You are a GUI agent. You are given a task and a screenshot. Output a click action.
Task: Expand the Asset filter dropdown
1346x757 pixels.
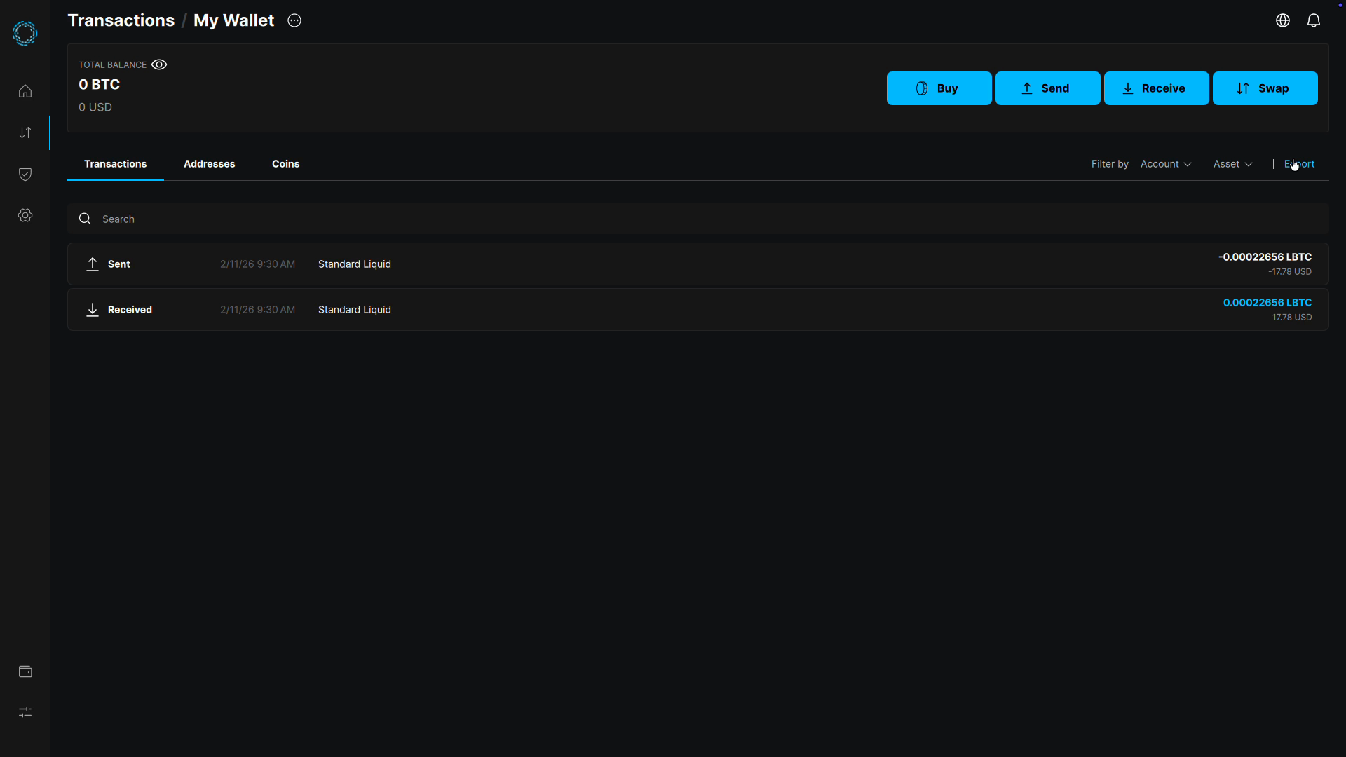click(x=1232, y=163)
